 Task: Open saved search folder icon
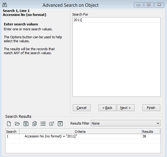click(x=17, y=124)
